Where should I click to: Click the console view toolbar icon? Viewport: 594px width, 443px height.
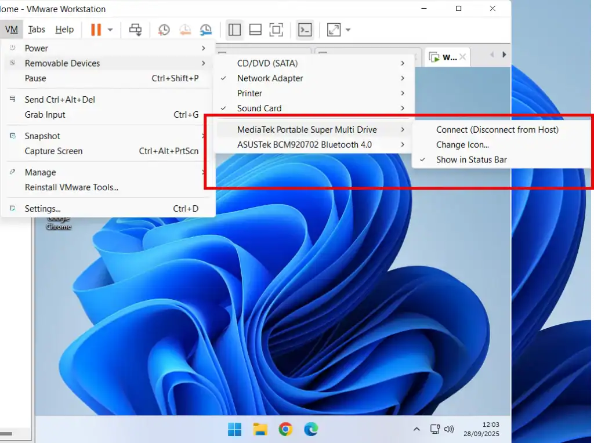coord(305,30)
